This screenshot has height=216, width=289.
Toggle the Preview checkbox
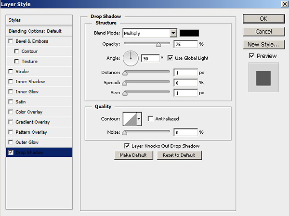pos(251,56)
